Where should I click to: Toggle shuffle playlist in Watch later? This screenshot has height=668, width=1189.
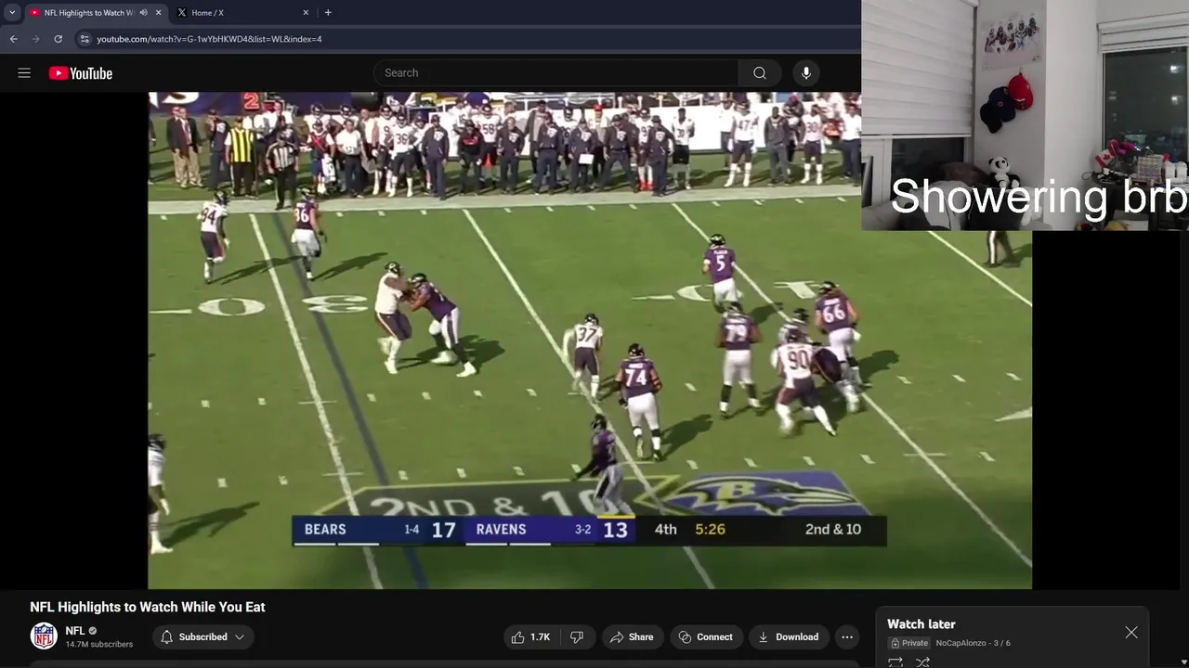[x=922, y=662]
